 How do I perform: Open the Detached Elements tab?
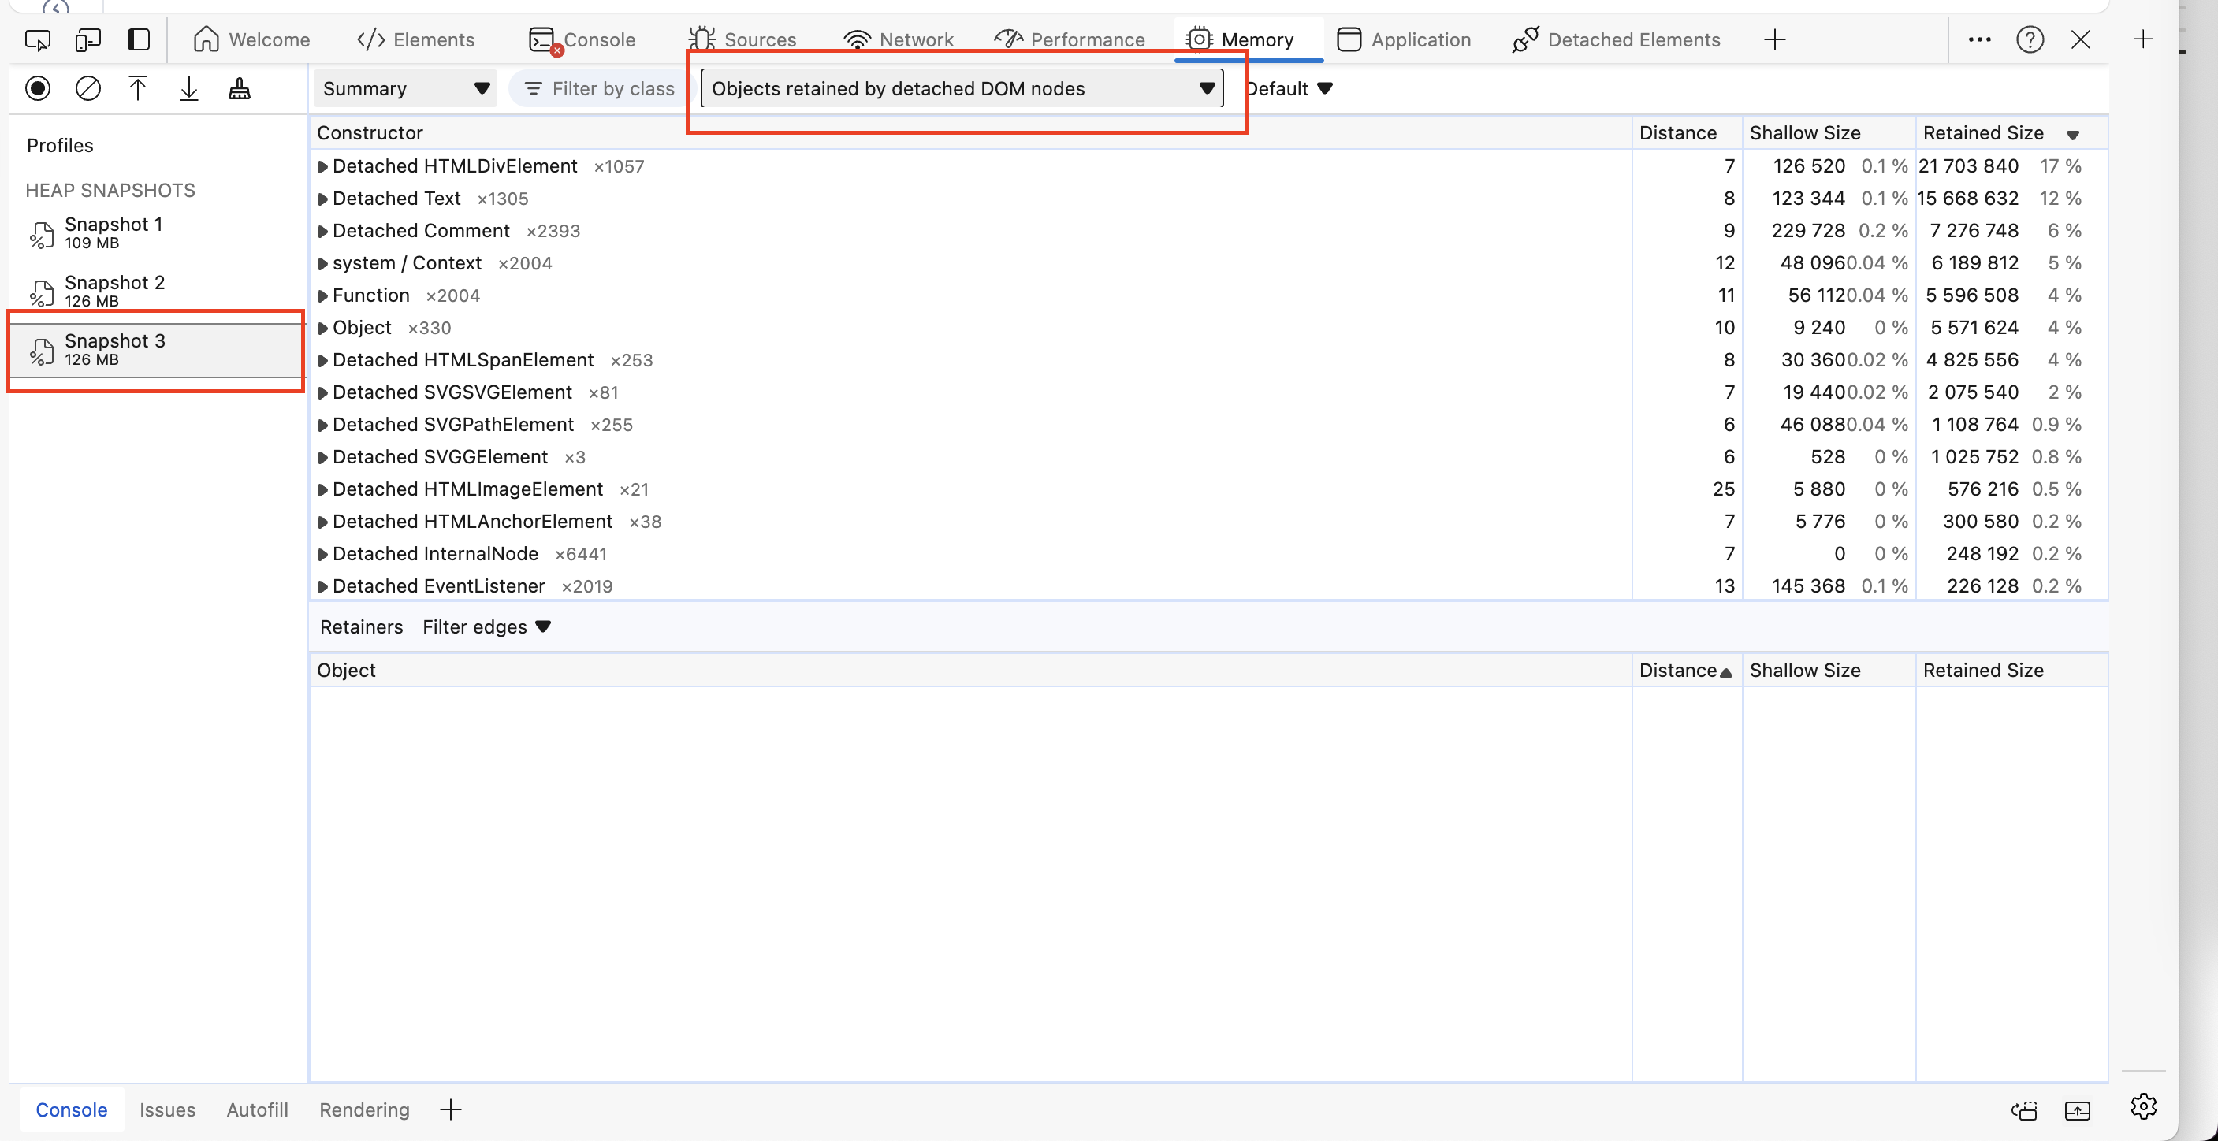(1616, 39)
